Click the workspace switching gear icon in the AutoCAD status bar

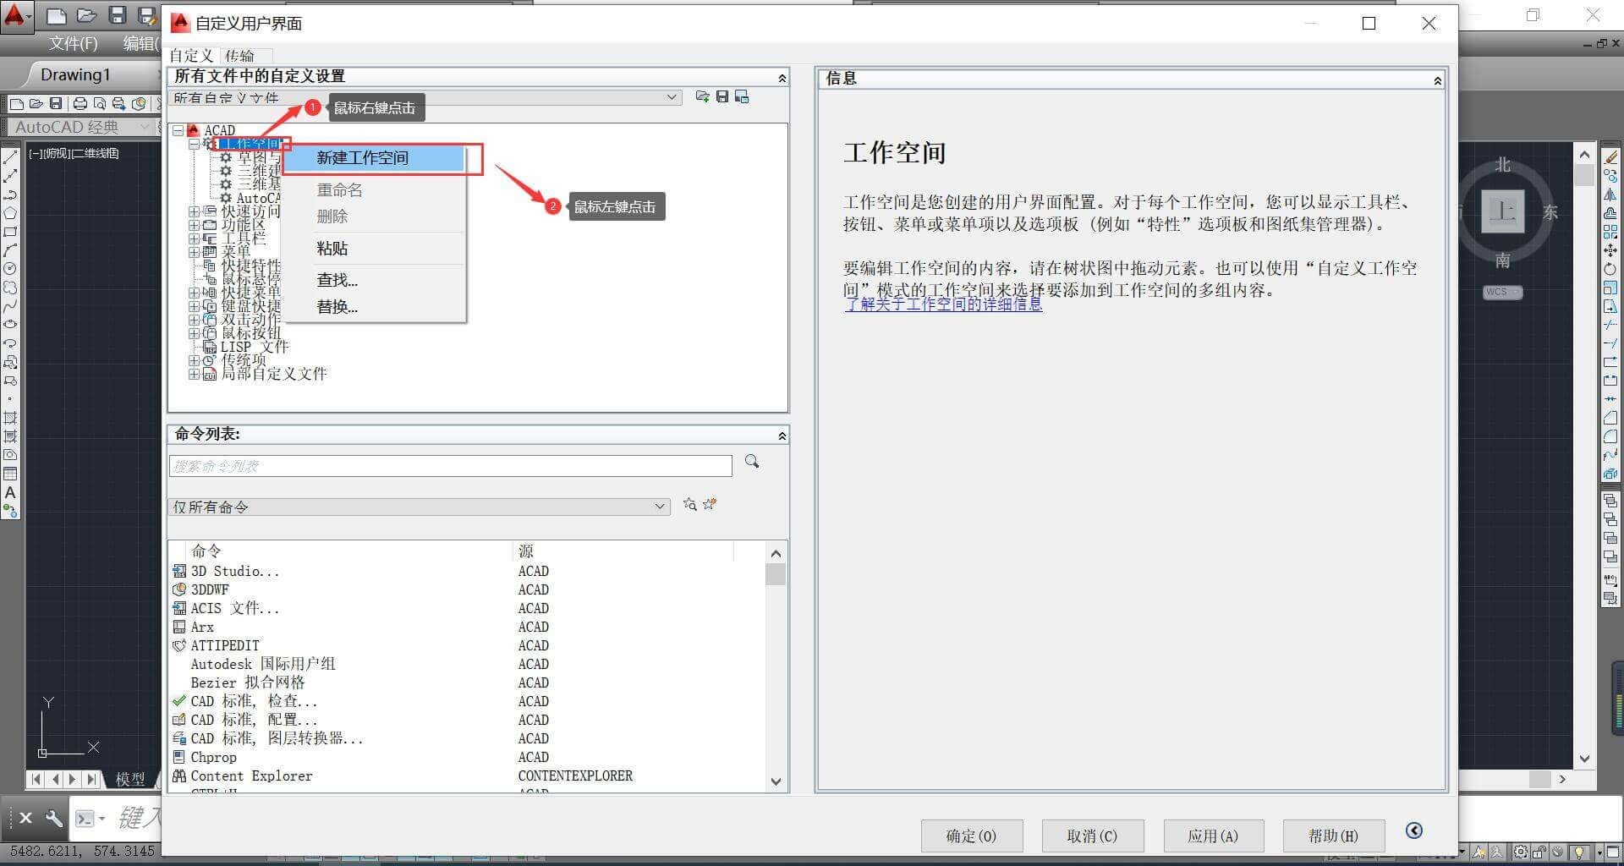[x=1521, y=852]
